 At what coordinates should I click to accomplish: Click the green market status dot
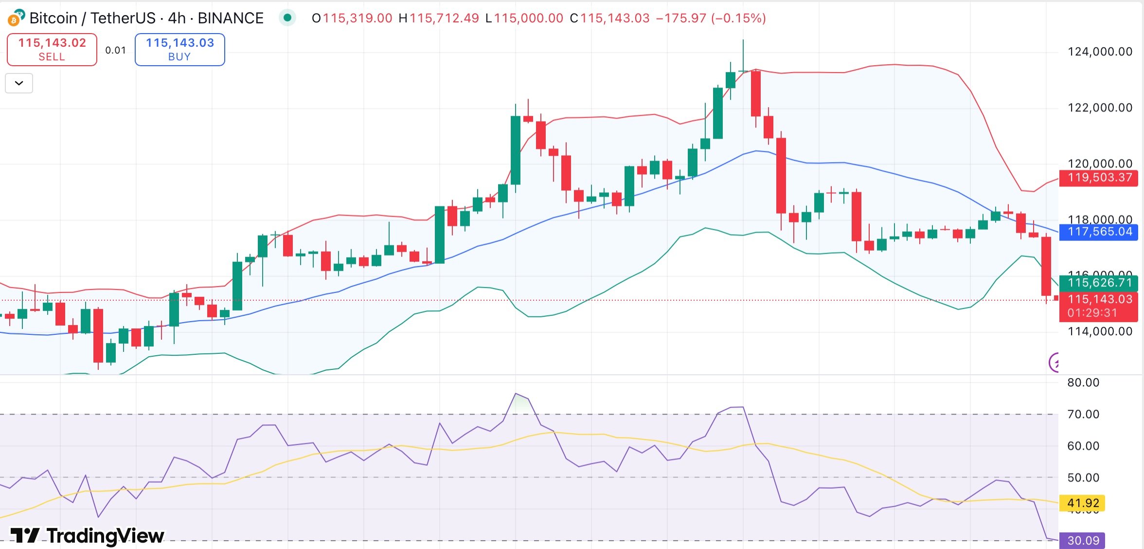tap(287, 18)
